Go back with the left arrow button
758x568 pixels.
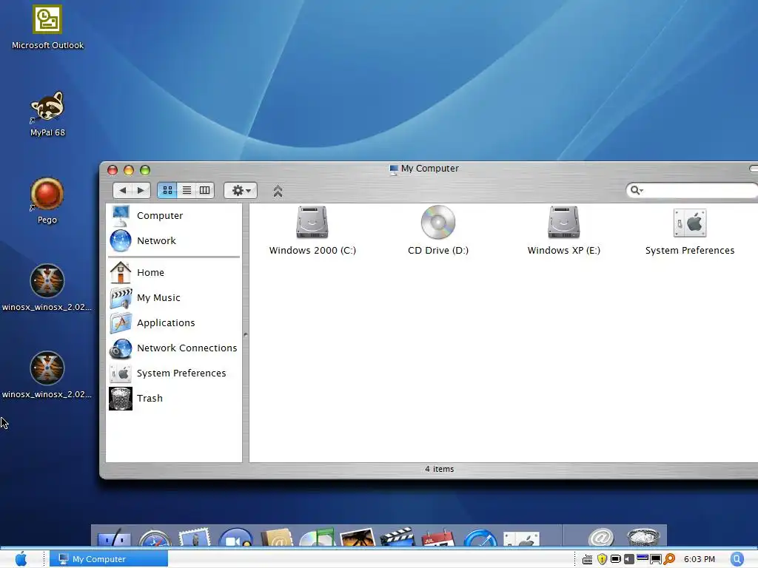(123, 190)
